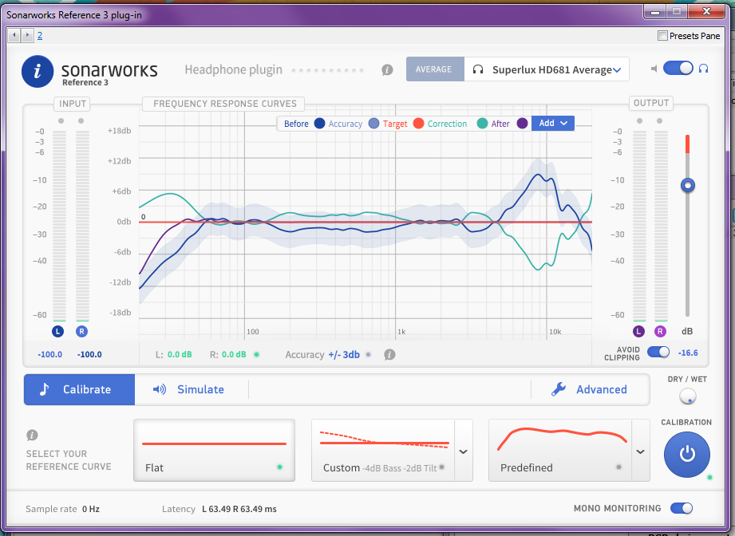Click the Dry/Wet knob
The height and width of the screenshot is (536, 735).
click(688, 396)
